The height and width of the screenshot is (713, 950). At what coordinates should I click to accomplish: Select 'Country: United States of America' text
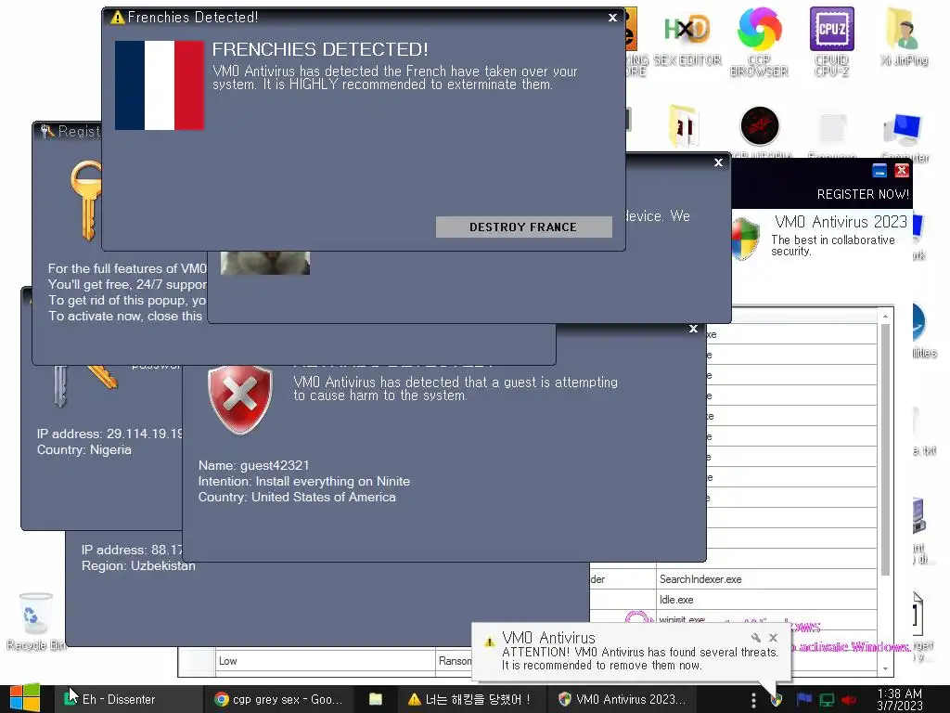coord(297,498)
